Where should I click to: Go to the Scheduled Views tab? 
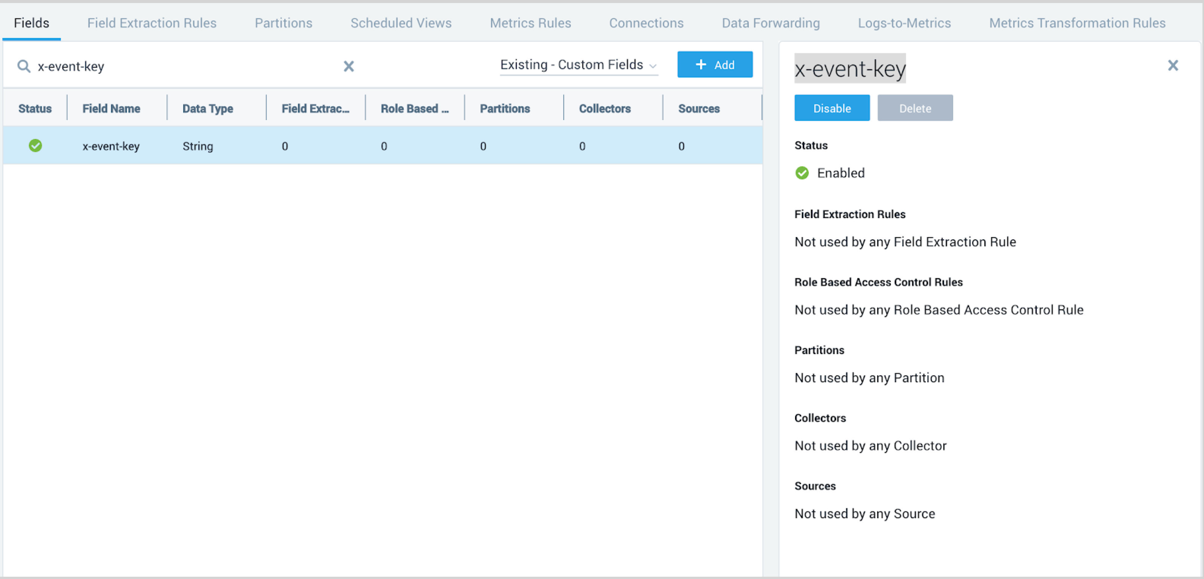coord(401,23)
